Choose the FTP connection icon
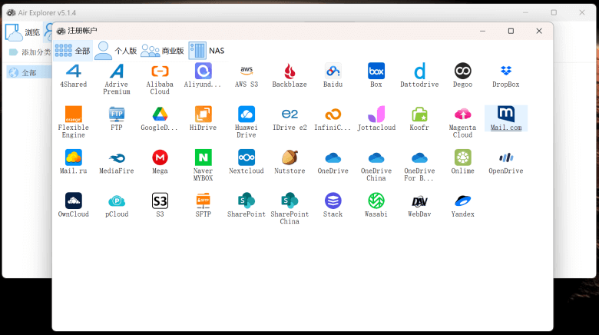599x335 pixels. [117, 114]
